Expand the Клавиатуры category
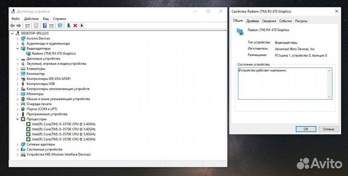348x176 pixels. click(17, 69)
